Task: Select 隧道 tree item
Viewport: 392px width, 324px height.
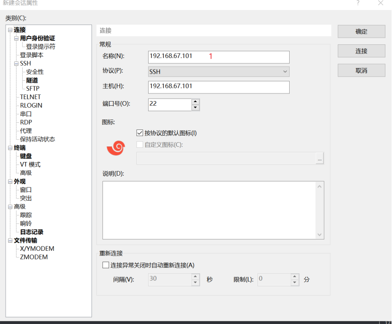Action: pos(32,80)
